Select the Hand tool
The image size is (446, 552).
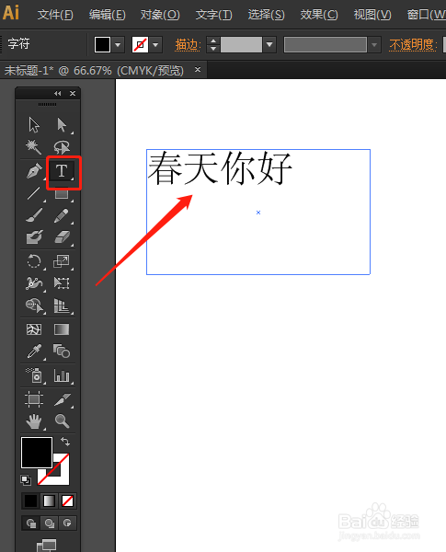pos(34,421)
